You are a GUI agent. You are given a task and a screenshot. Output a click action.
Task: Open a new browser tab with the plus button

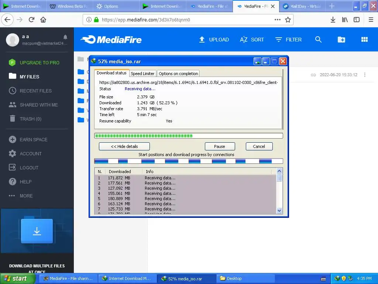click(332, 6)
